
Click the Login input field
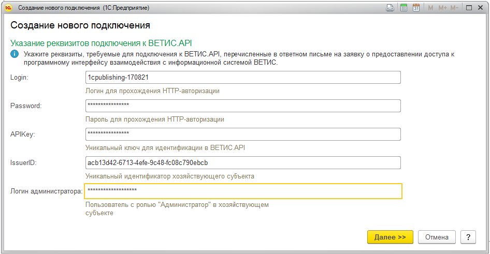(x=243, y=77)
